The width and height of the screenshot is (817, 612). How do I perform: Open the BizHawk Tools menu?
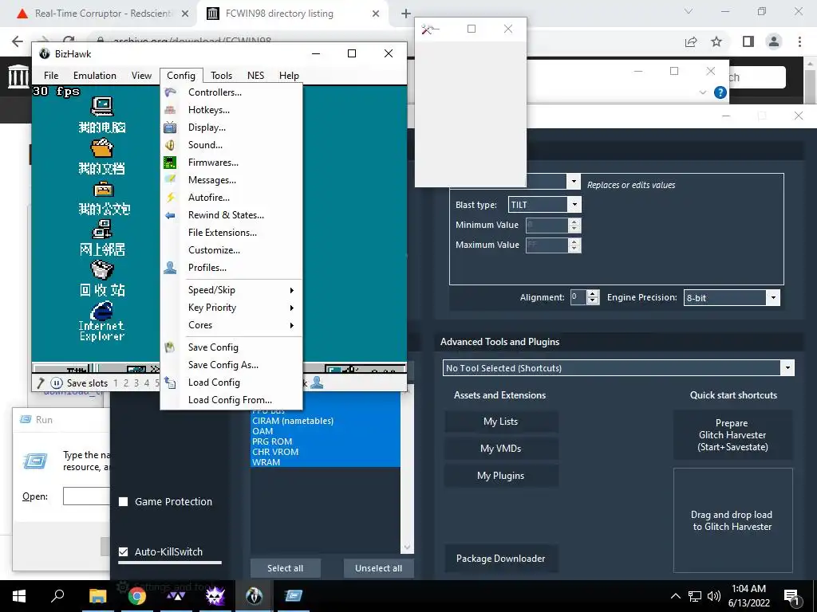point(222,76)
